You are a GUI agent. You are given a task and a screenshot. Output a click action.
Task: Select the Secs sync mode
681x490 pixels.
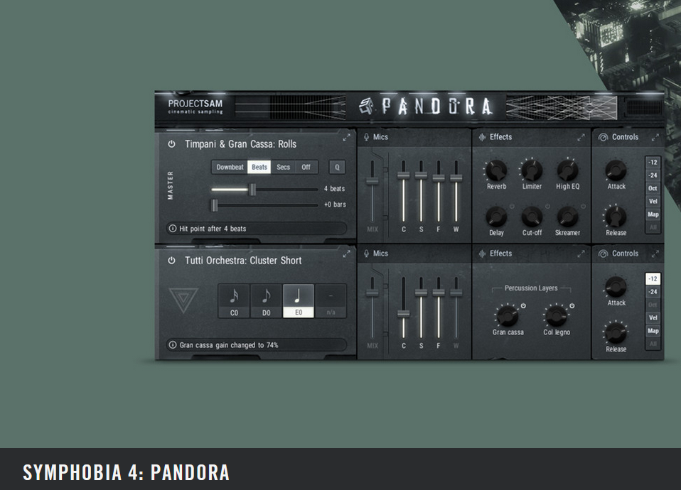tap(283, 167)
